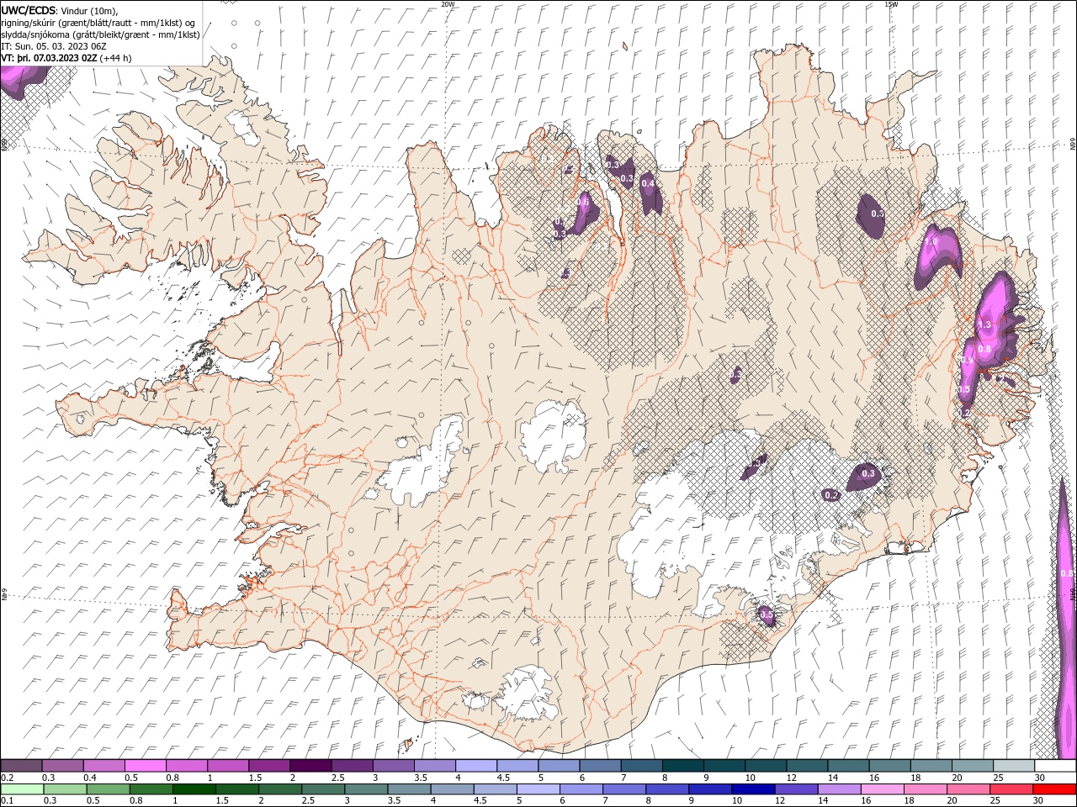1077x807 pixels.
Task: Pick the lower legend swatch labeled 2.5
Action: pos(323,789)
